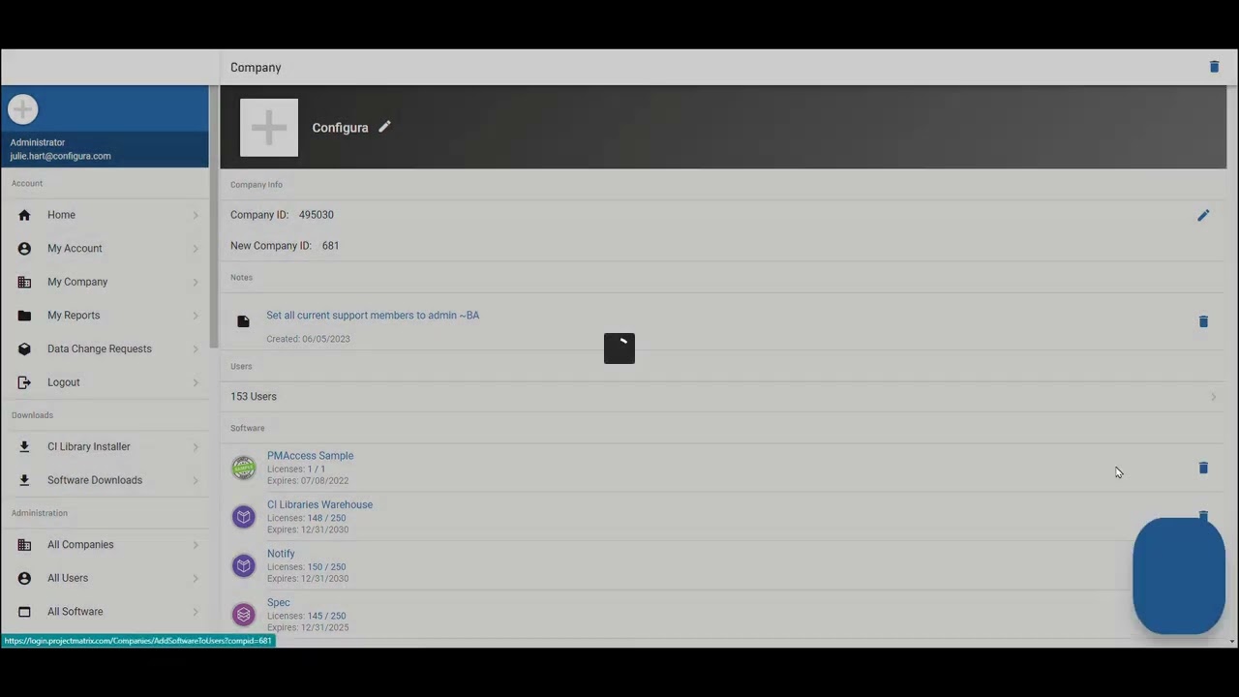Open All Software admin item
Image resolution: width=1239 pixels, height=697 pixels.
pos(105,612)
